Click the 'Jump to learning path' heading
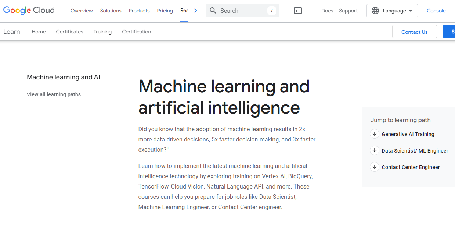455x233 pixels. point(401,120)
